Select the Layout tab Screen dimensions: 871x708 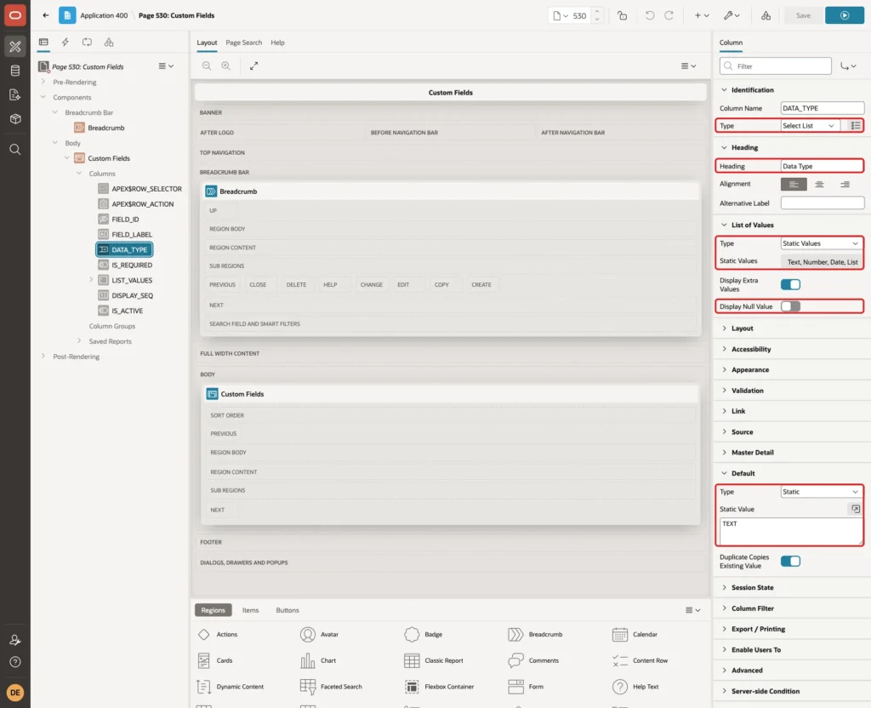207,43
